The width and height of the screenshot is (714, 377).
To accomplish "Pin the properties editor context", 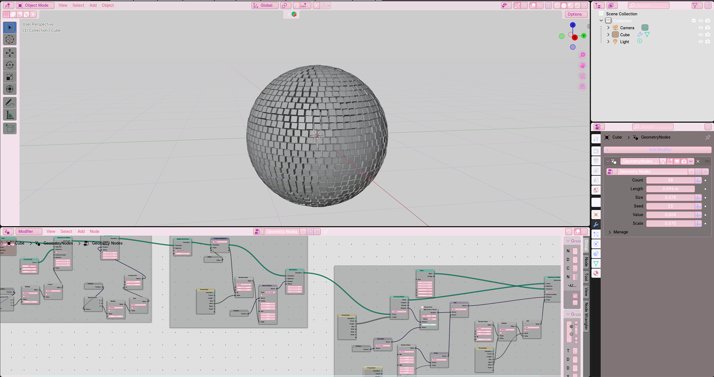I will tap(708, 137).
